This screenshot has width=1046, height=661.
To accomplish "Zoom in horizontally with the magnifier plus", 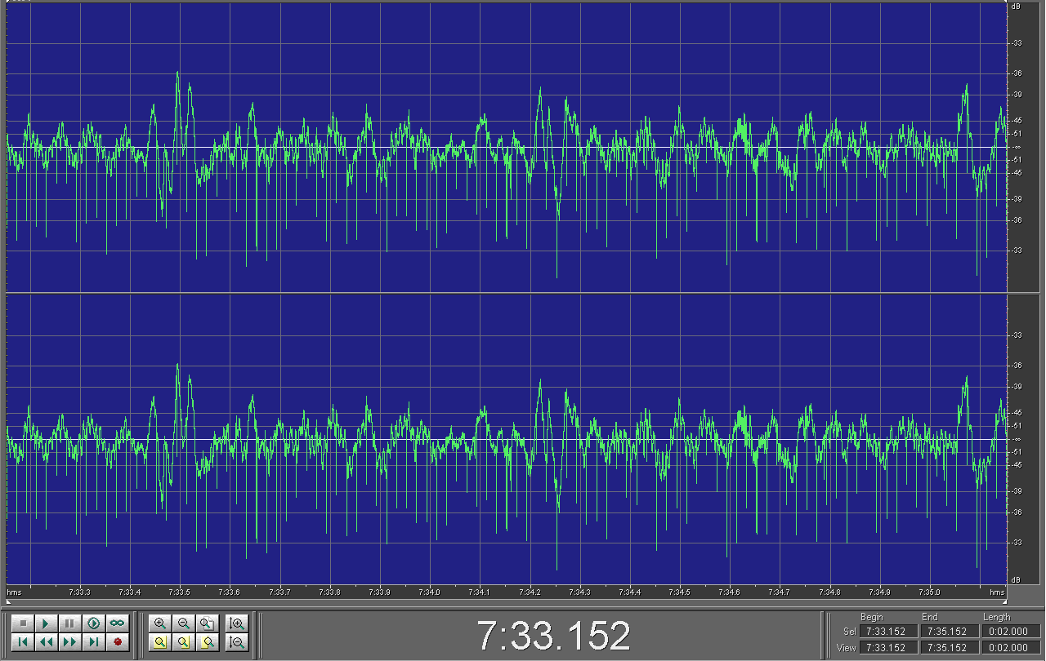I will 160,623.
